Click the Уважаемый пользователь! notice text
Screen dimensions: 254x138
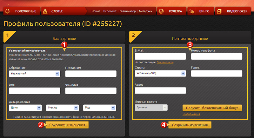click(x=28, y=51)
